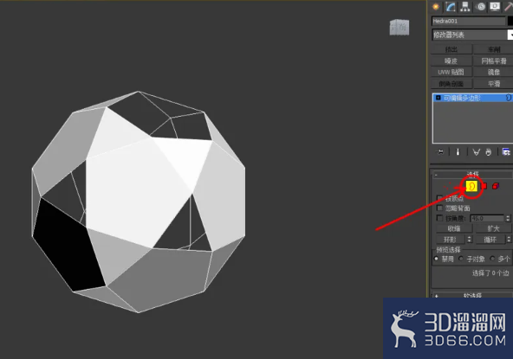Viewport: 513px width, 359px height.
Task: Collapse the 选择 rollout header
Action: pos(472,174)
